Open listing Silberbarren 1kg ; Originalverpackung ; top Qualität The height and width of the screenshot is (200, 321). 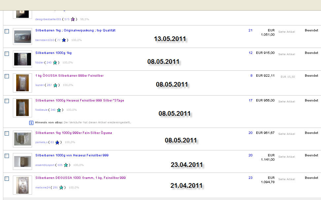click(75, 30)
